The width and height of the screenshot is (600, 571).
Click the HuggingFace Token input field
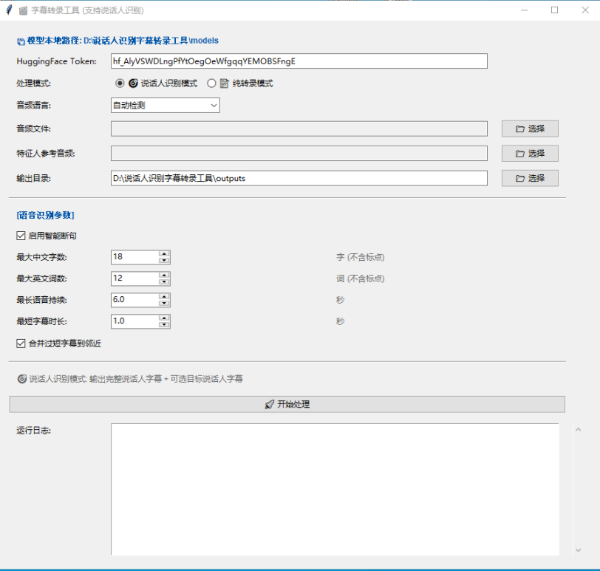point(299,61)
